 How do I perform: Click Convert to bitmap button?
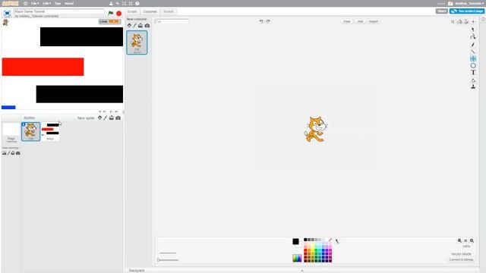pos(461,259)
